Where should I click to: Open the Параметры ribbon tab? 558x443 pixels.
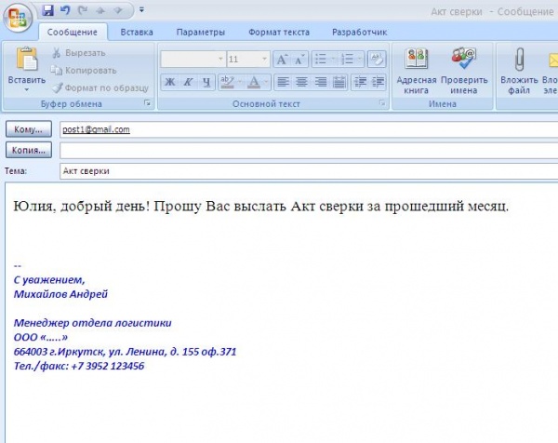[x=201, y=32]
